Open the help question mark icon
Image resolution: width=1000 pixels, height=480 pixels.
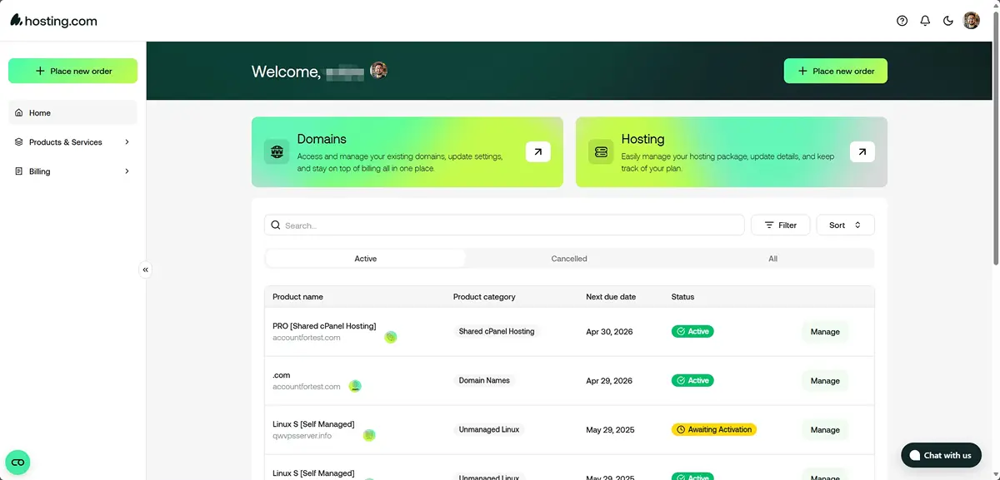(x=902, y=21)
